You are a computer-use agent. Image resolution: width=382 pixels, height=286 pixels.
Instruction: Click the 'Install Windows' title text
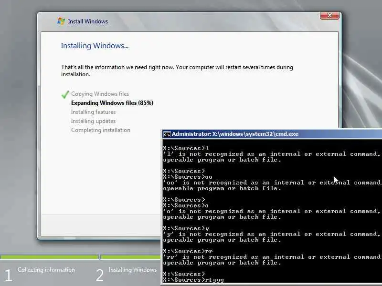click(88, 21)
